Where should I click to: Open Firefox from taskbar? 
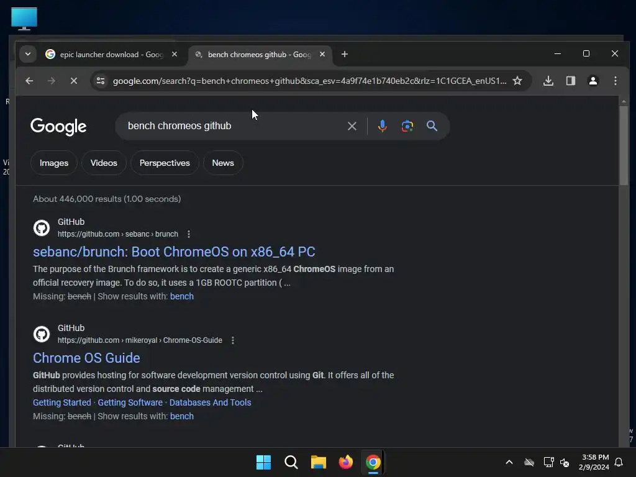click(x=345, y=462)
